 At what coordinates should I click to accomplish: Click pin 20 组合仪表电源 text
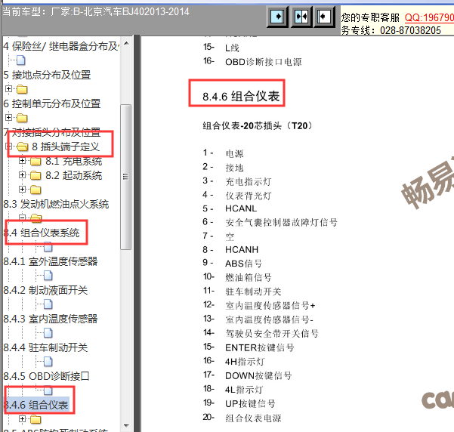click(x=253, y=418)
